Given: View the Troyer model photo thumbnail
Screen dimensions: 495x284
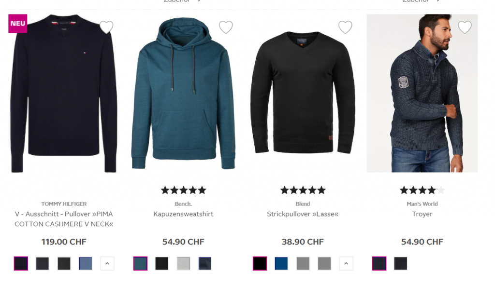Looking at the screenshot, I should pyautogui.click(x=422, y=93).
